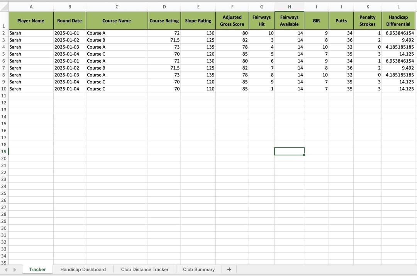Click the Fairways Hit header cell

click(x=261, y=20)
